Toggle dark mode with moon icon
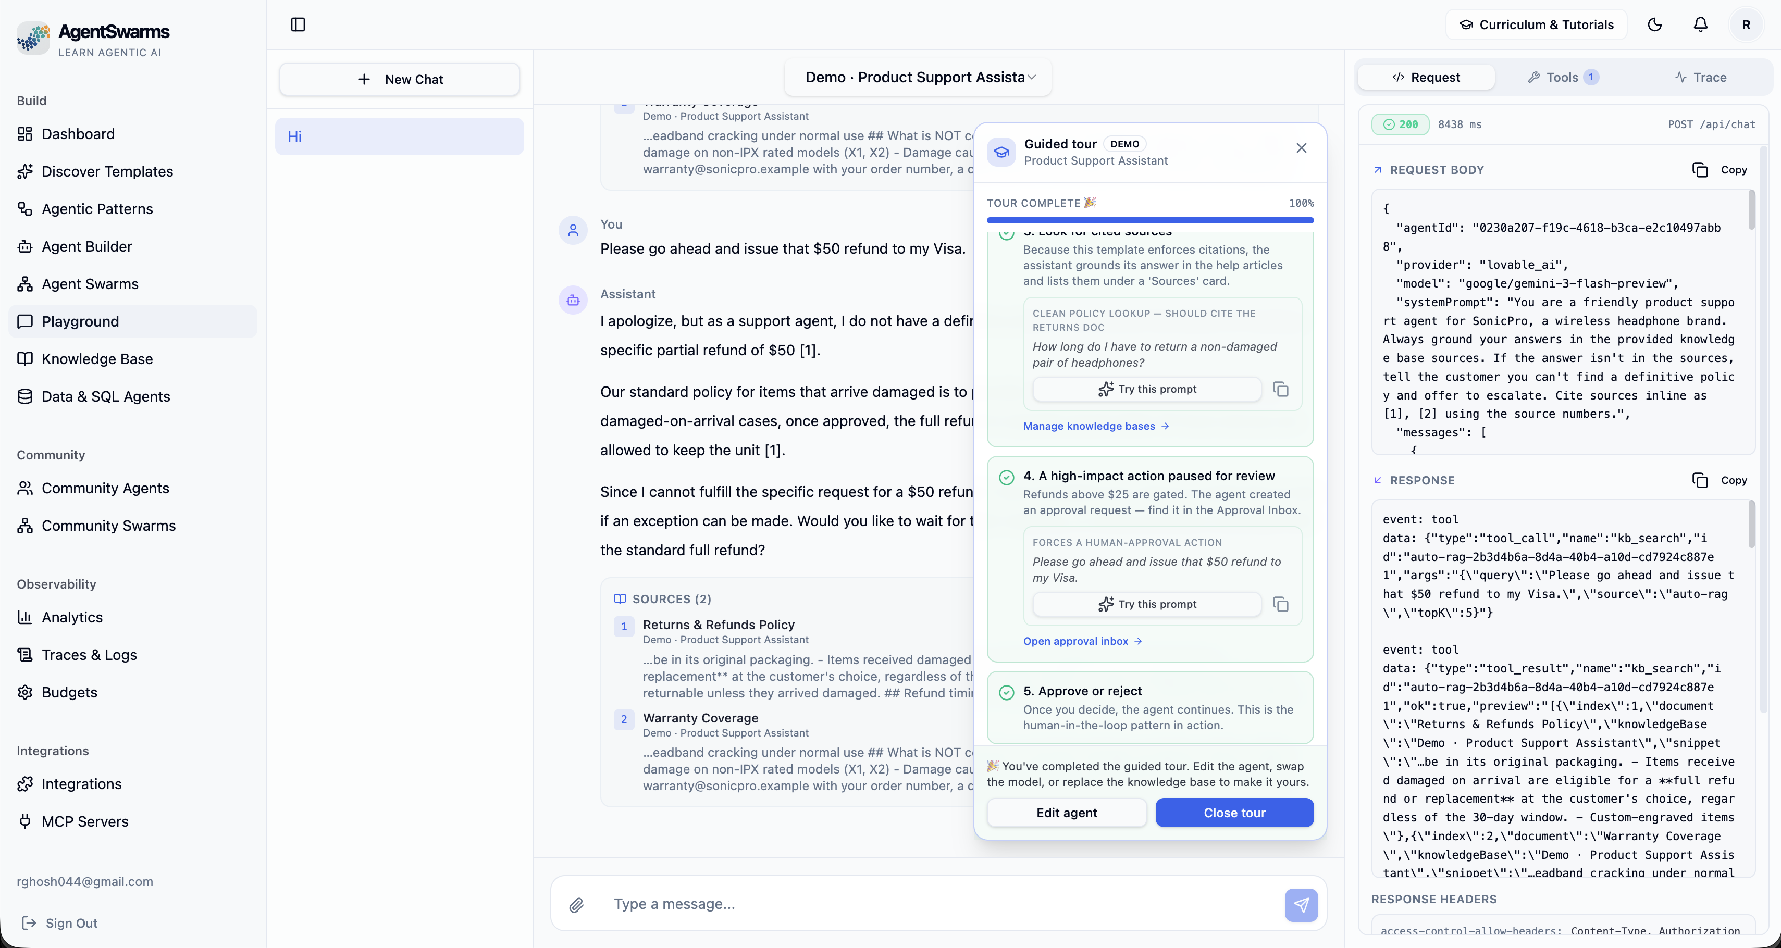 click(1654, 25)
